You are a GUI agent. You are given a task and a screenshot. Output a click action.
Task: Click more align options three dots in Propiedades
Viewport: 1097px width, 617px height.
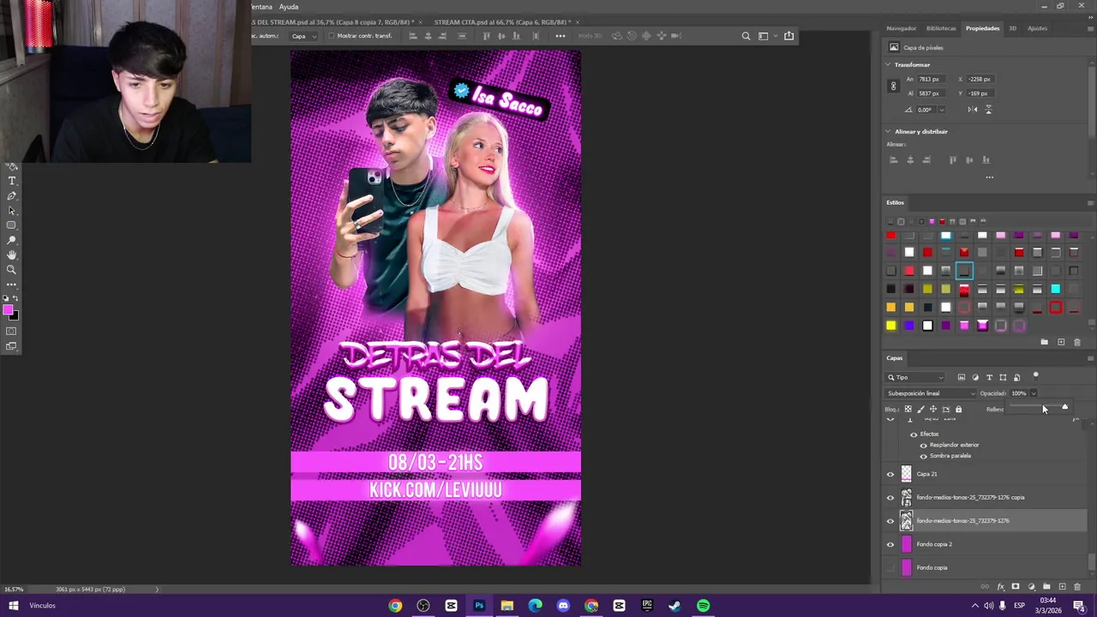(990, 177)
